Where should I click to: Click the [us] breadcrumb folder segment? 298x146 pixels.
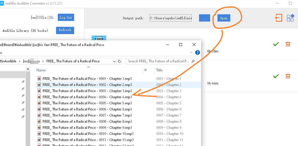pyautogui.click(x=31, y=61)
